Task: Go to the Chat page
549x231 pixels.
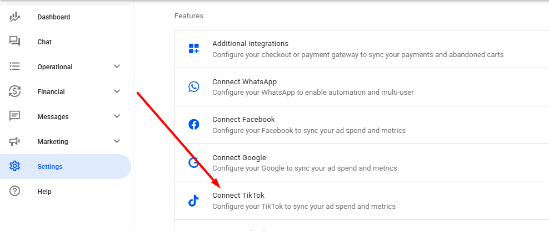Action: tap(44, 42)
